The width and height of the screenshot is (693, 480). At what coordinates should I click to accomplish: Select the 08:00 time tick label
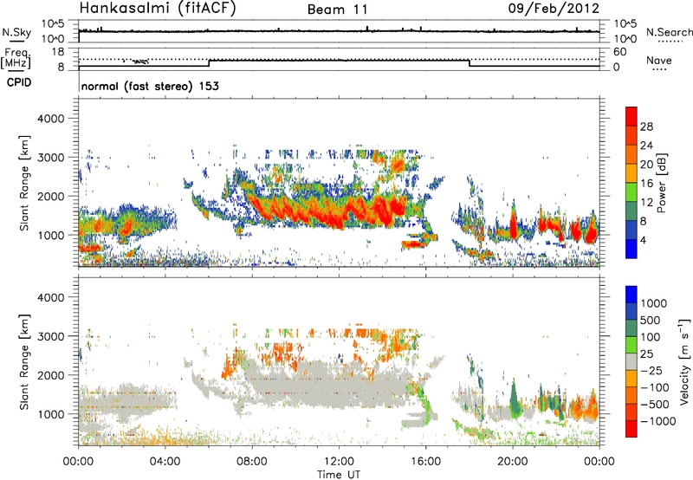(252, 462)
